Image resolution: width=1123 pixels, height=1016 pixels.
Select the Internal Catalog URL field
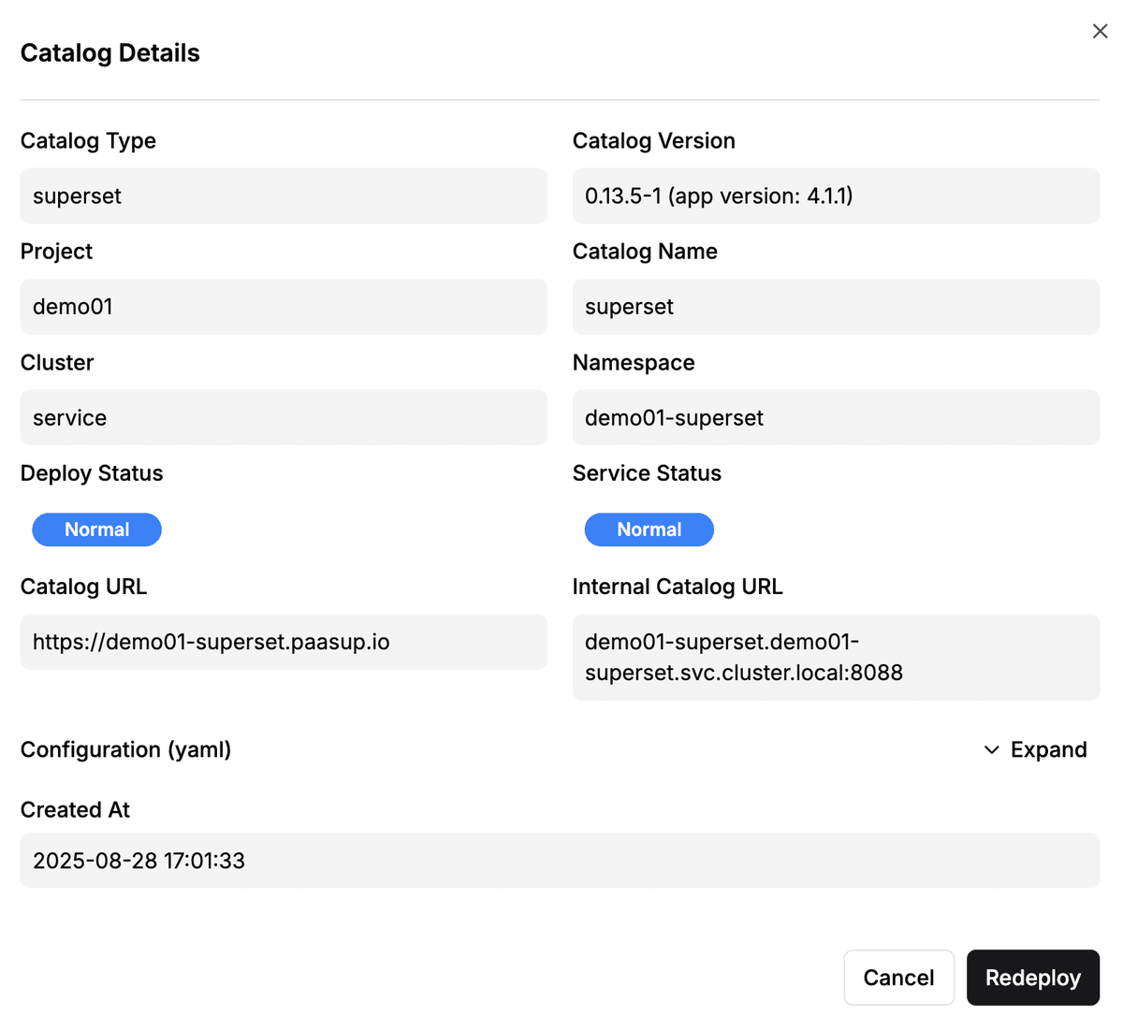point(835,657)
